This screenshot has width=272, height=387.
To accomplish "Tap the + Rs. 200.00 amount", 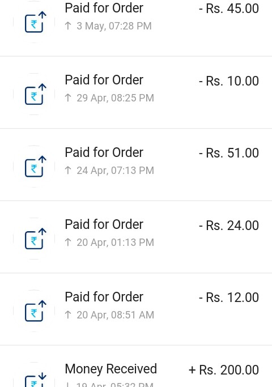I will point(224,370).
